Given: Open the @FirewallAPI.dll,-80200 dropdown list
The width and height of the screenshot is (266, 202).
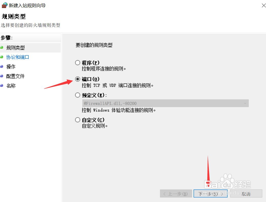Looking at the screenshot, I should pyautogui.click(x=165, y=103).
